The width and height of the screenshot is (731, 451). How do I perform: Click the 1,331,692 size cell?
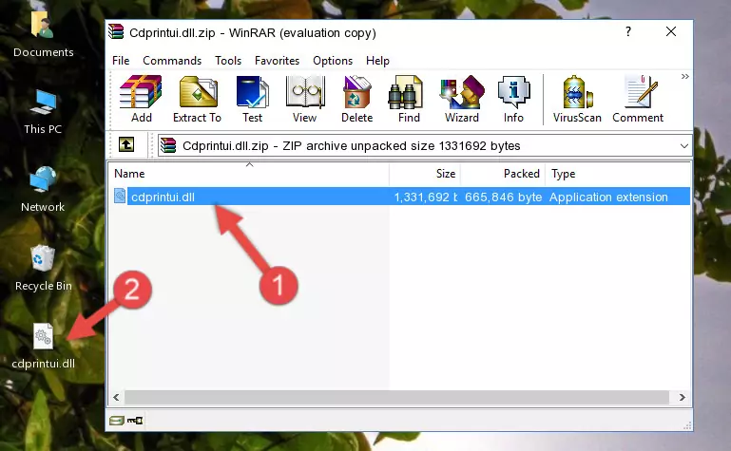click(x=425, y=197)
